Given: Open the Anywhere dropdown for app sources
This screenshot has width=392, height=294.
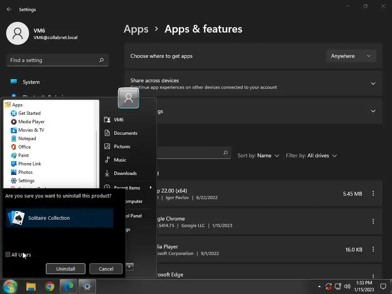Looking at the screenshot, I should click(351, 56).
